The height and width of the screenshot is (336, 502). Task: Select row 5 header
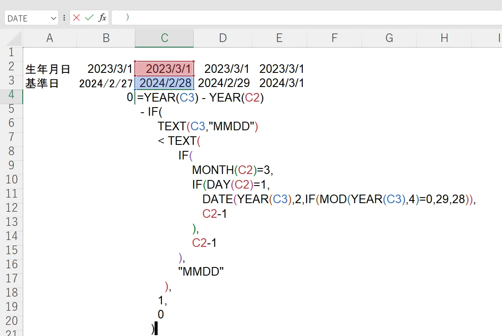pyautogui.click(x=11, y=109)
